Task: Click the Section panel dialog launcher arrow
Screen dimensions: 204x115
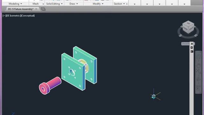Action: 127,4
